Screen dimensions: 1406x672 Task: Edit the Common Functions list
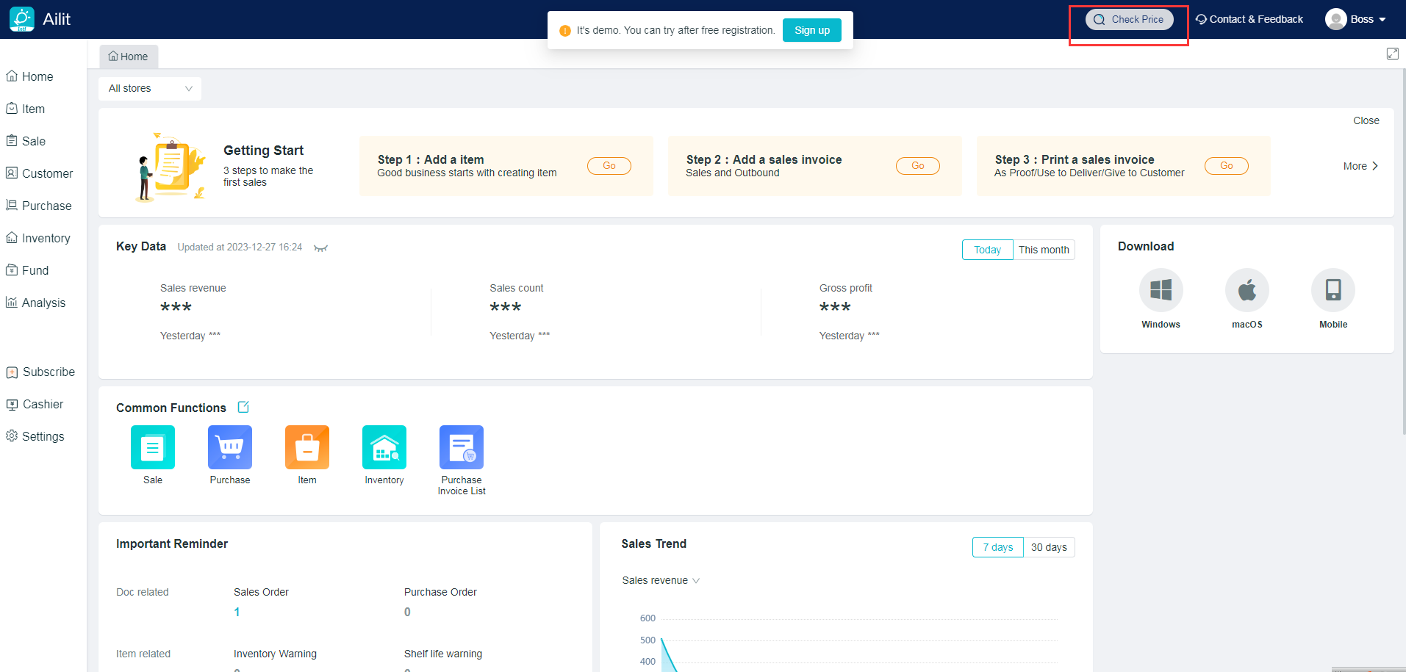click(x=243, y=407)
